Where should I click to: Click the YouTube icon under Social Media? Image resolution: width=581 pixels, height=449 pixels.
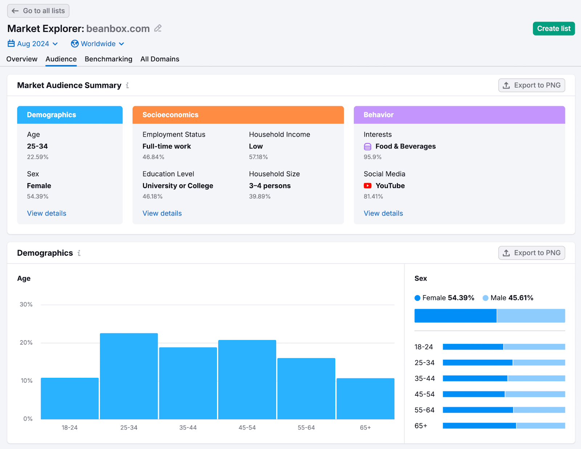[367, 186]
